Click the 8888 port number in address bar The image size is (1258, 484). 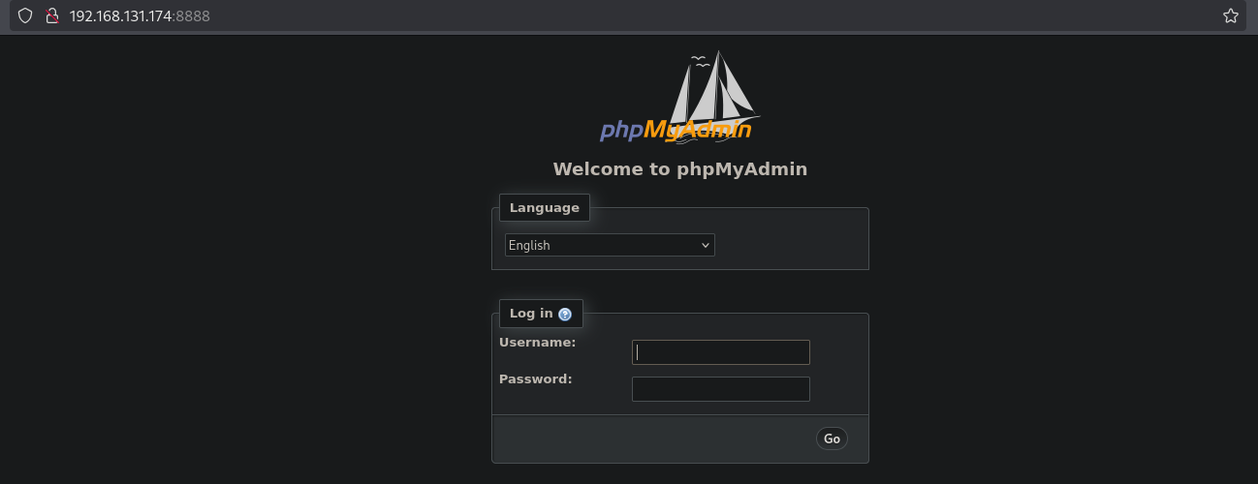[x=194, y=15]
